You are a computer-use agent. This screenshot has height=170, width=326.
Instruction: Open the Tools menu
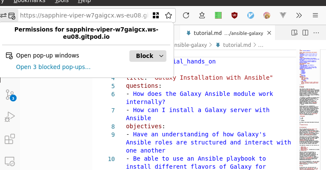click(62, 1)
